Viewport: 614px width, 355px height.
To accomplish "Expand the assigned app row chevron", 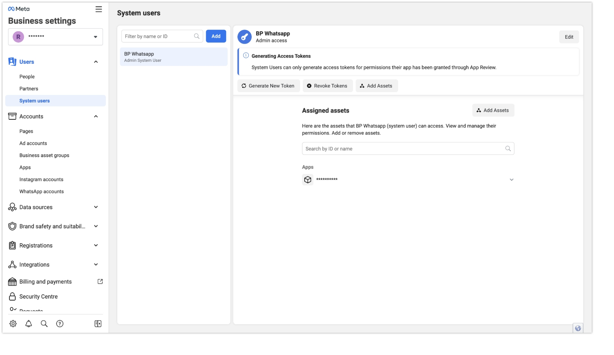I will click(511, 180).
